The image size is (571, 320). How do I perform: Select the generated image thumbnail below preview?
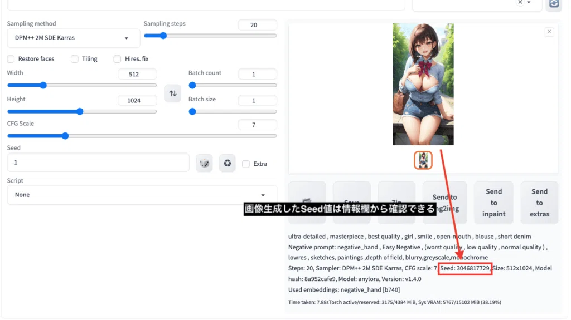coord(423,160)
